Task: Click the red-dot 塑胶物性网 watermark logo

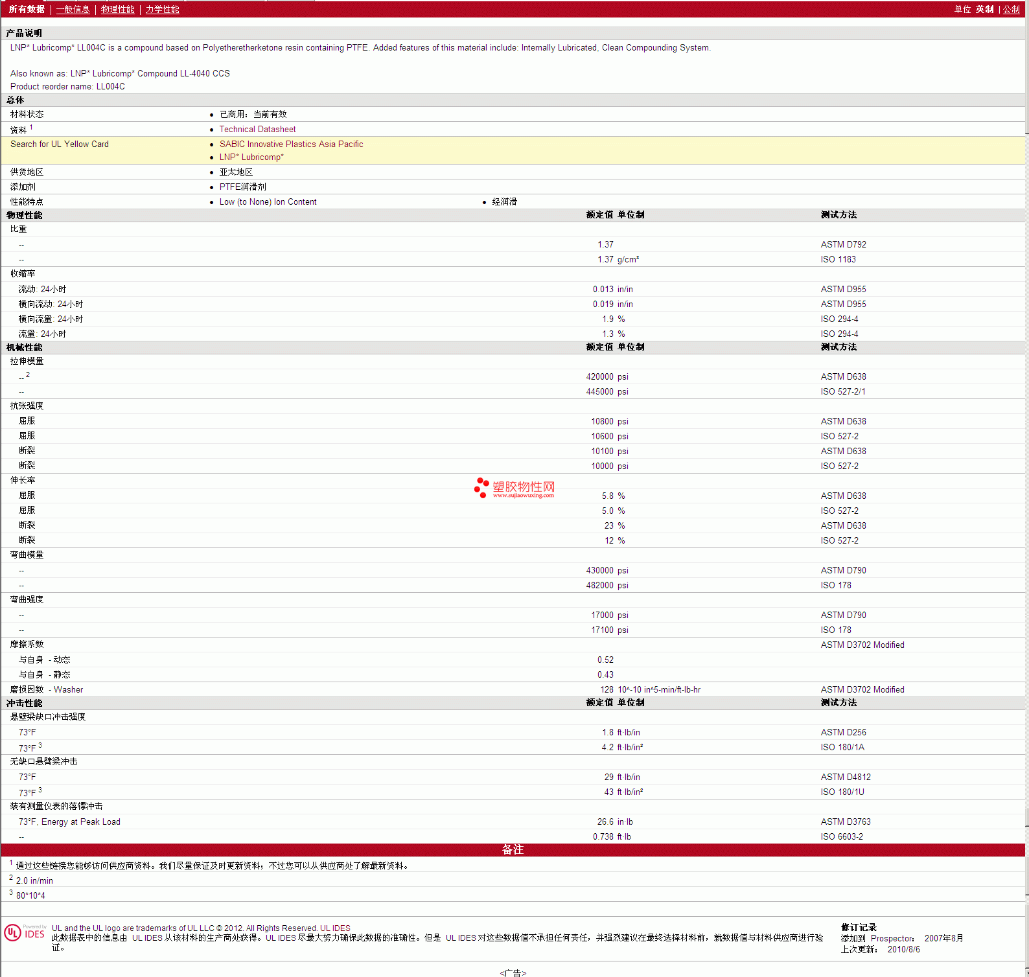Action: pyautogui.click(x=514, y=488)
